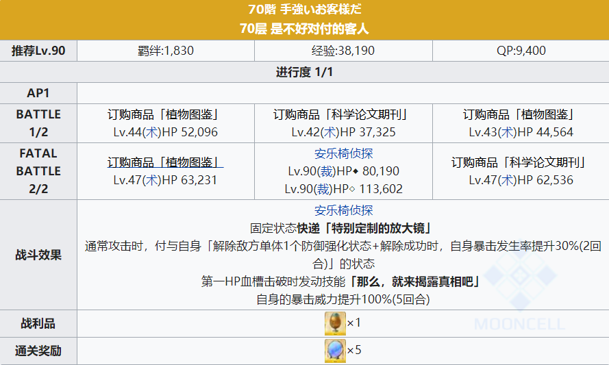Open the 安乐椅侦探 link in 战斗效果 section
This screenshot has width=609, height=365.
point(343,210)
